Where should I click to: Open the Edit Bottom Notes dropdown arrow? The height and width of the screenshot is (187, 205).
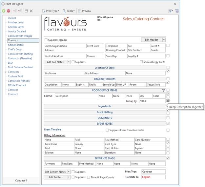click(69, 172)
